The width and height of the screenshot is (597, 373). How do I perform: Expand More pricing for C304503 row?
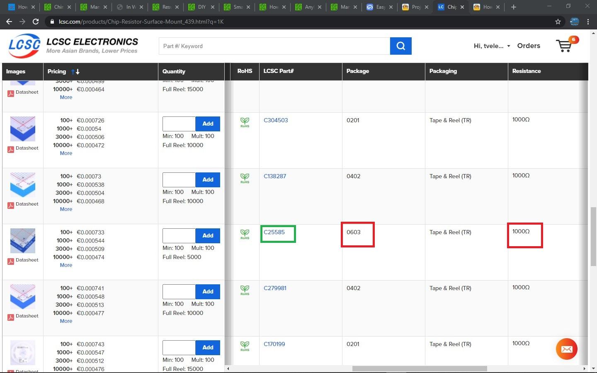point(66,153)
